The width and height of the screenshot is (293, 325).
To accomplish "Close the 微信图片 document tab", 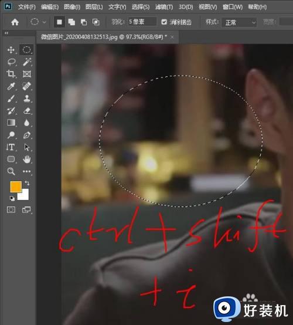I will click(172, 37).
